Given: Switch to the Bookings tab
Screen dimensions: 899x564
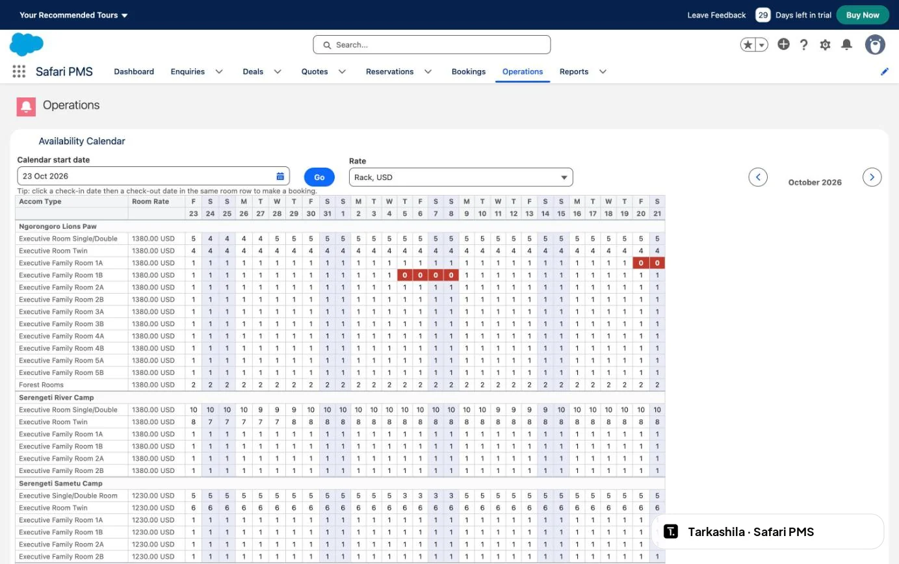Looking at the screenshot, I should (469, 71).
